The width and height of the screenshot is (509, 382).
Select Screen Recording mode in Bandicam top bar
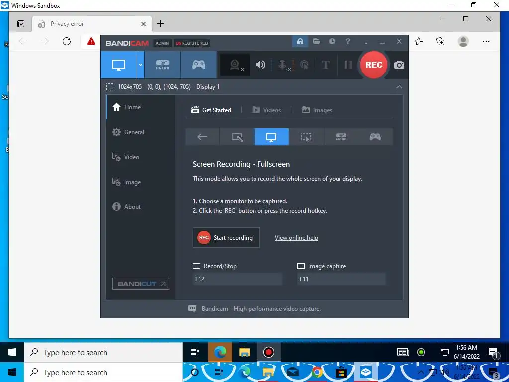pos(118,65)
